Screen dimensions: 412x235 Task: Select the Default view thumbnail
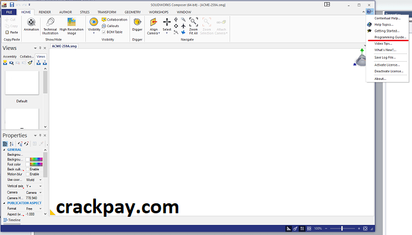22,83
